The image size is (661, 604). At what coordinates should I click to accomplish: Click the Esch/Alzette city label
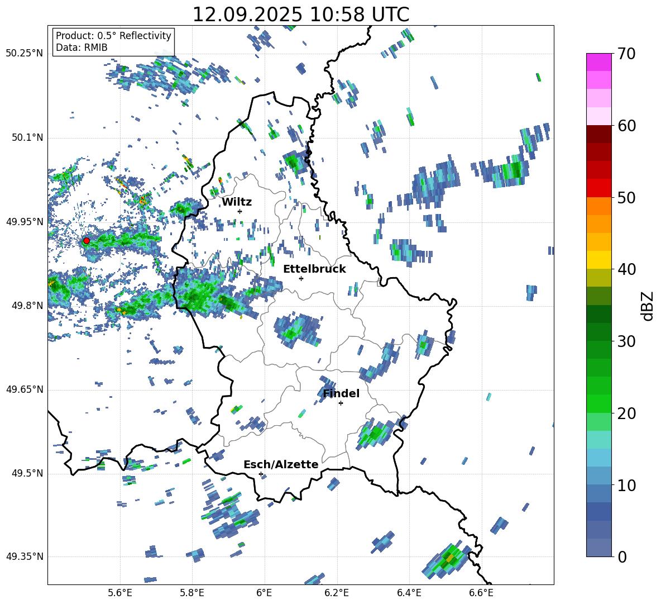click(281, 465)
